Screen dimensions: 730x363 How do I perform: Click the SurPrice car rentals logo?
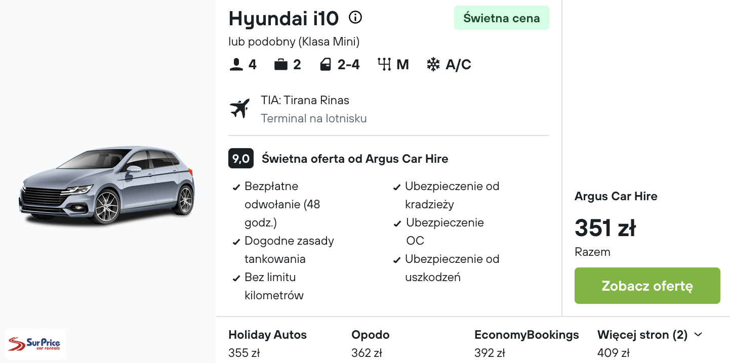36,344
